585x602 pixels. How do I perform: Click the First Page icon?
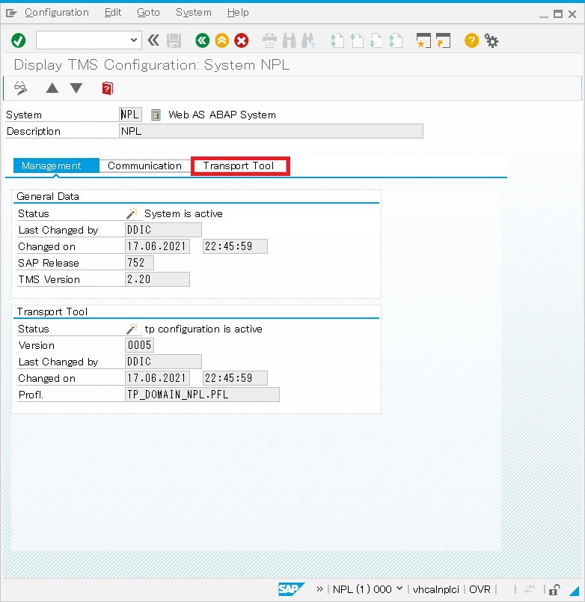point(337,40)
